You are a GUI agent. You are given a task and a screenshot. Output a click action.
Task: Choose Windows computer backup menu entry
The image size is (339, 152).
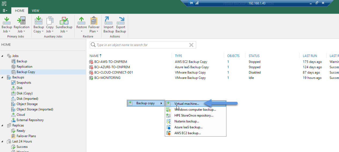pyautogui.click(x=196, y=110)
